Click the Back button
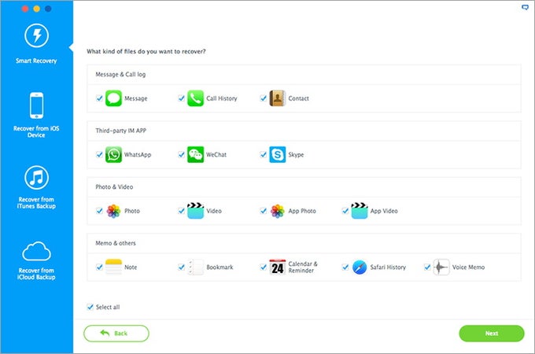This screenshot has height=354, width=535. [x=116, y=334]
